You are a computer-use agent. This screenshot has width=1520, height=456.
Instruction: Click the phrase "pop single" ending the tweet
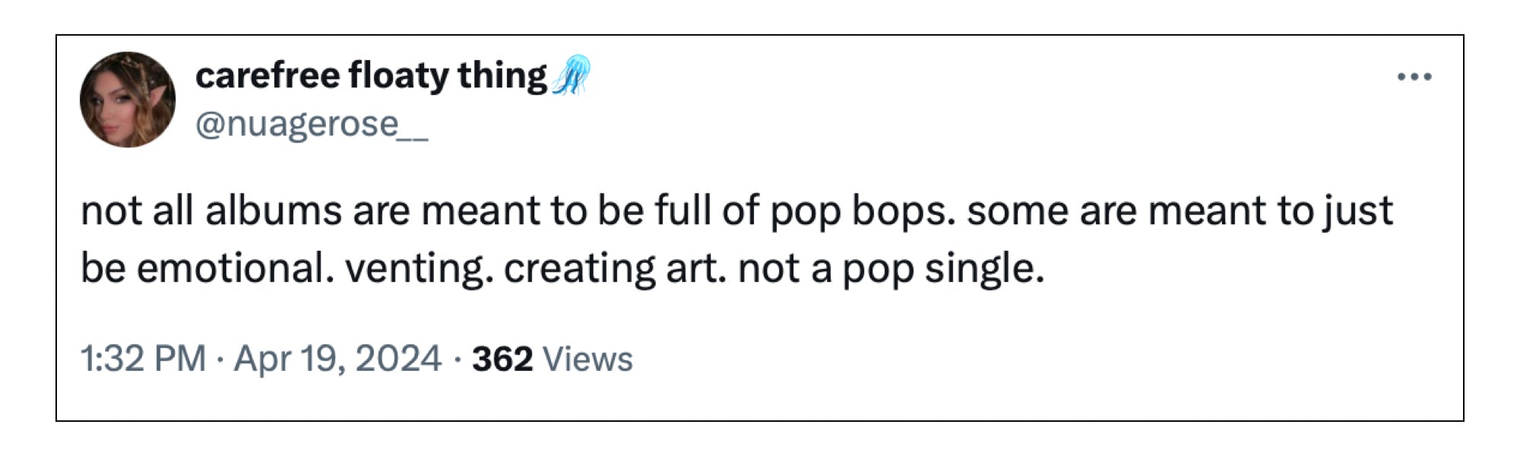[x=942, y=269]
